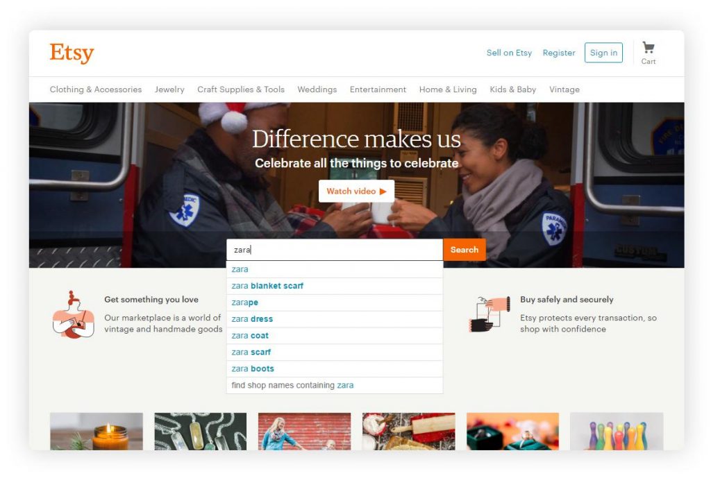This screenshot has width=711, height=478.
Task: Go to Craft Supplies & Tools
Action: pos(241,89)
